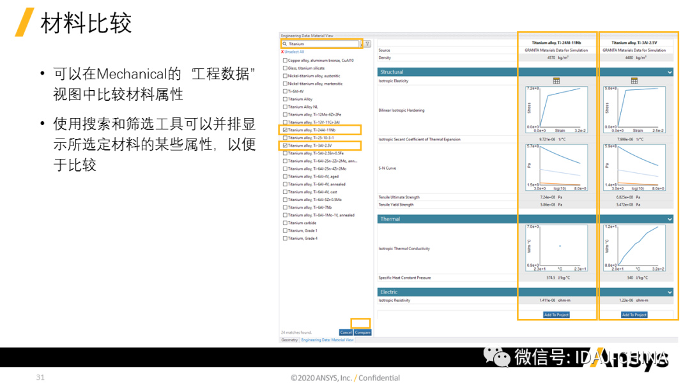This screenshot has width=690, height=388.
Task: Click Specific Heat Constant Pressure label
Action: click(405, 278)
